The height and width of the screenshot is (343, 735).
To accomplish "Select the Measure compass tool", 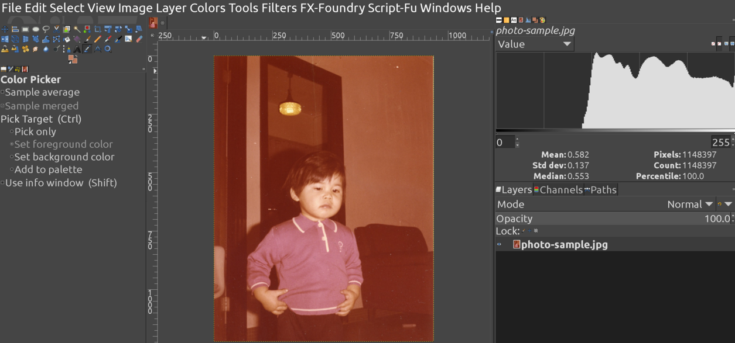I will (x=97, y=49).
